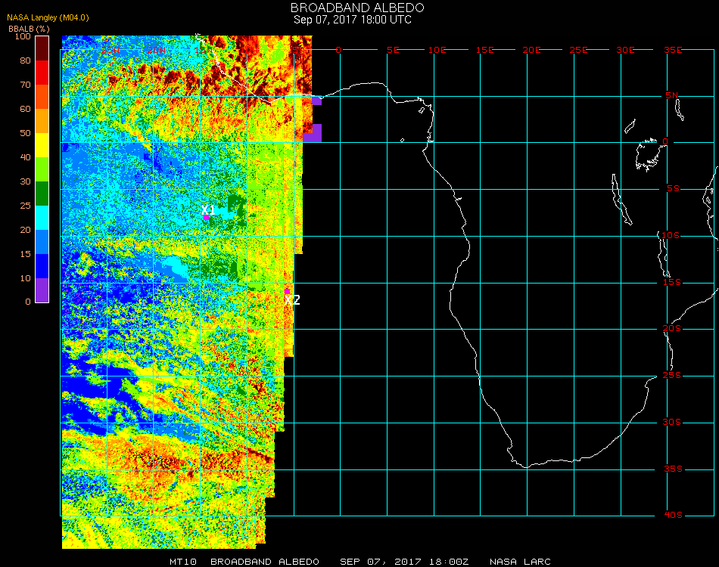Click the '40S' latitude label

tap(673, 516)
